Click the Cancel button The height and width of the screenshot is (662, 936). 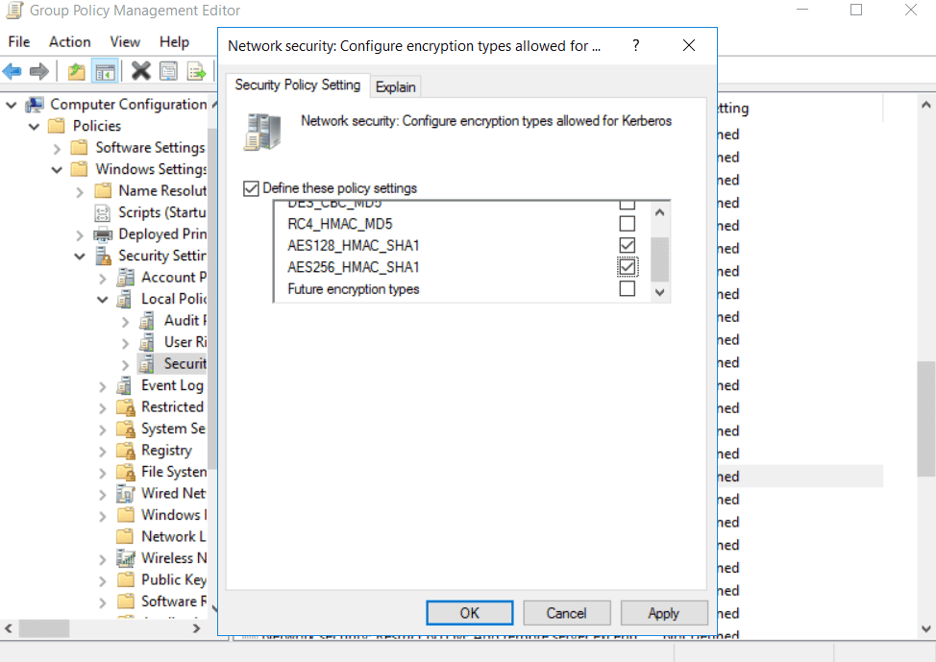point(566,613)
